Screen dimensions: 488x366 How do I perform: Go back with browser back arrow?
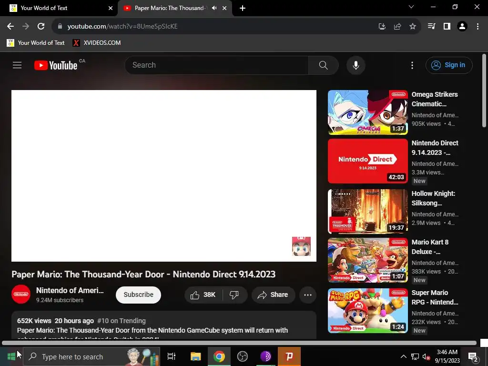10,27
